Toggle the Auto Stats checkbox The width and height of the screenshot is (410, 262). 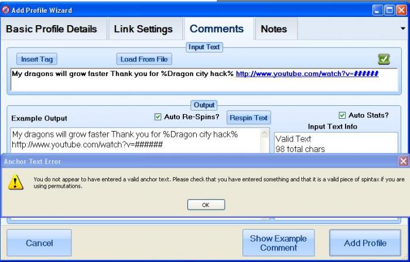[x=342, y=115]
